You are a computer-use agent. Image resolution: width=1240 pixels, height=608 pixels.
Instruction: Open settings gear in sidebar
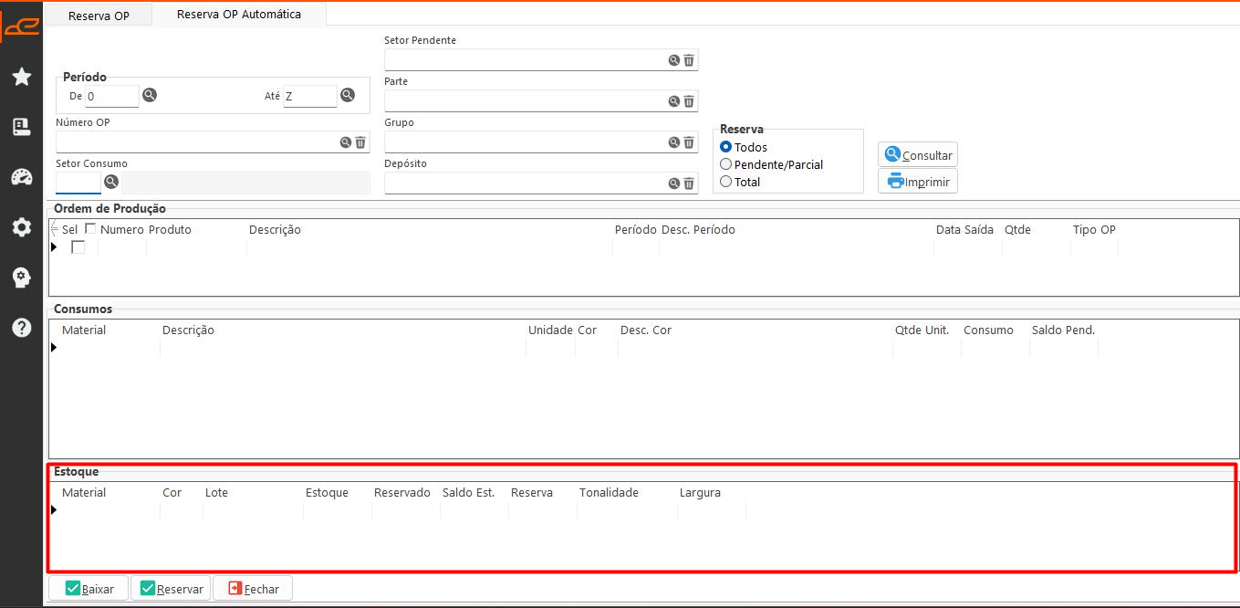coord(22,227)
